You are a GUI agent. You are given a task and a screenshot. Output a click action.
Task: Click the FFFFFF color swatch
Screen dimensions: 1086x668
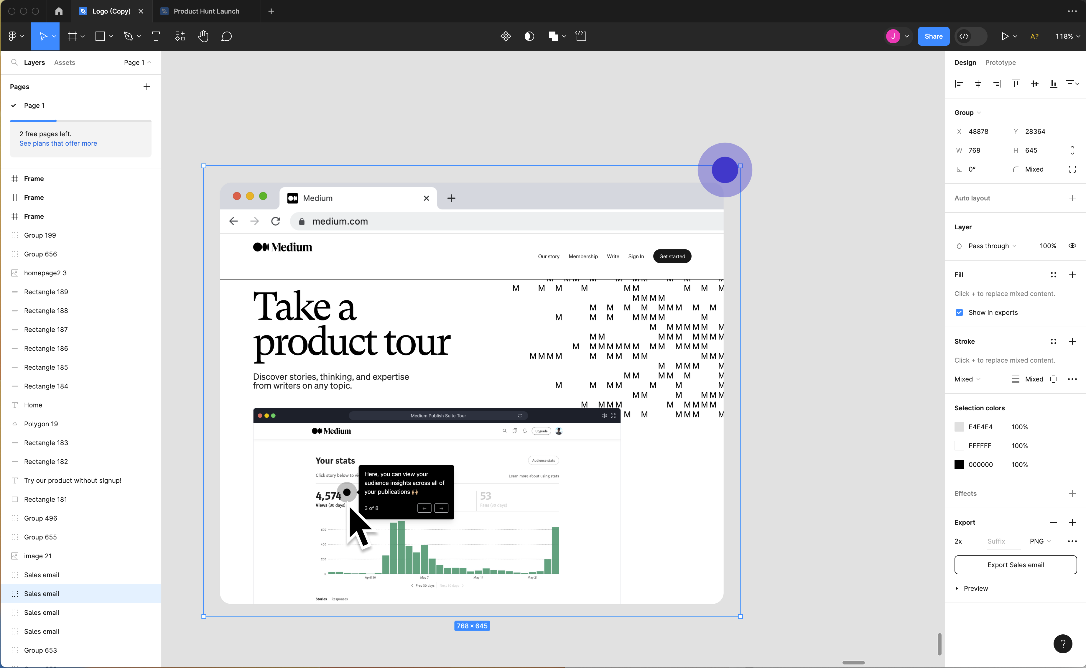tap(959, 446)
